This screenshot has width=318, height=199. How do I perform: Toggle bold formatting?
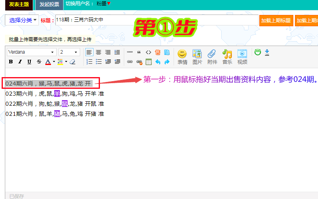click(x=11, y=62)
